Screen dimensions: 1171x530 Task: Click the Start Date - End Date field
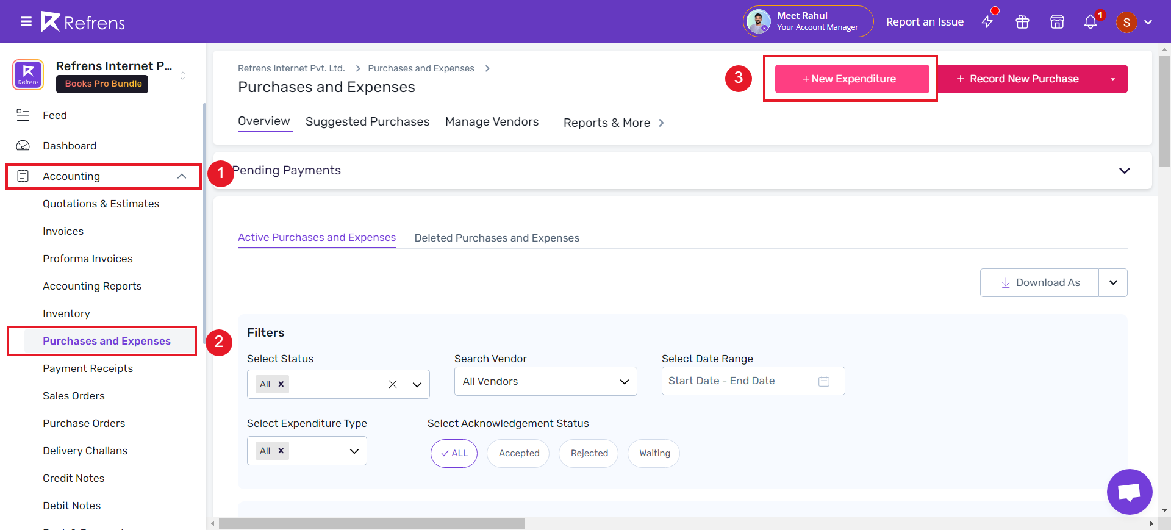(x=753, y=381)
